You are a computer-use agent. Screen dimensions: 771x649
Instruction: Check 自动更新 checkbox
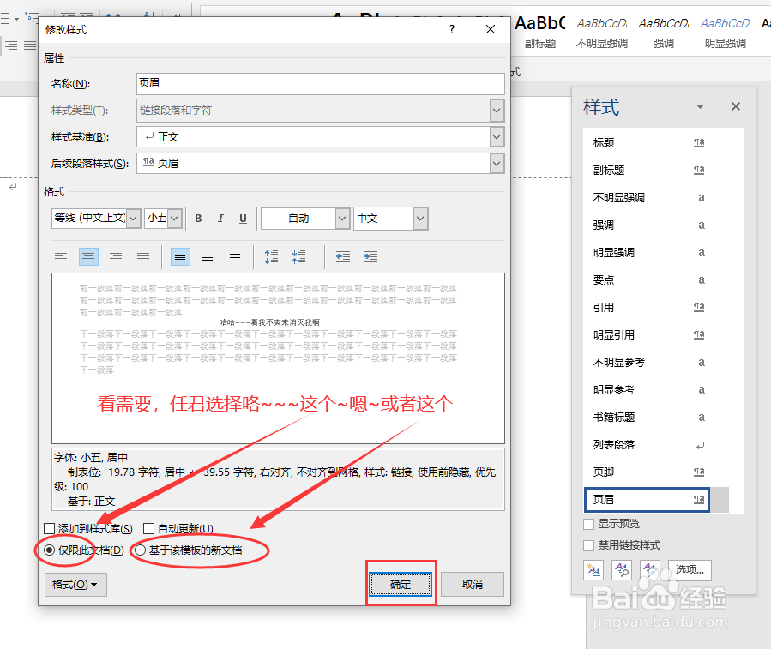tap(148, 528)
